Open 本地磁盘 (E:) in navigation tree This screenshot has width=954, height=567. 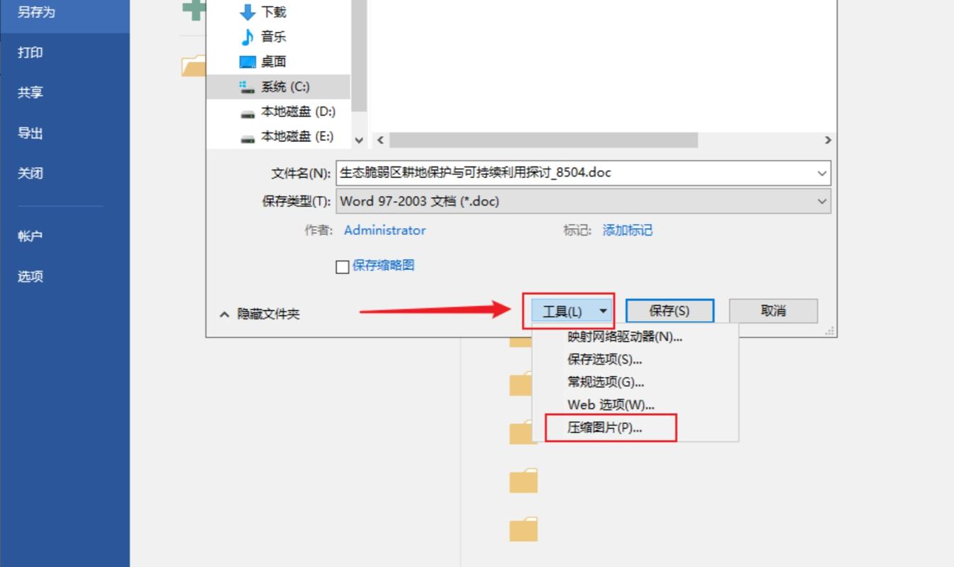click(x=297, y=136)
